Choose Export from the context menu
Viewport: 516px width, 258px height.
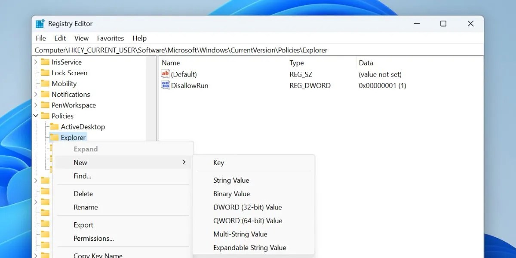coord(83,224)
